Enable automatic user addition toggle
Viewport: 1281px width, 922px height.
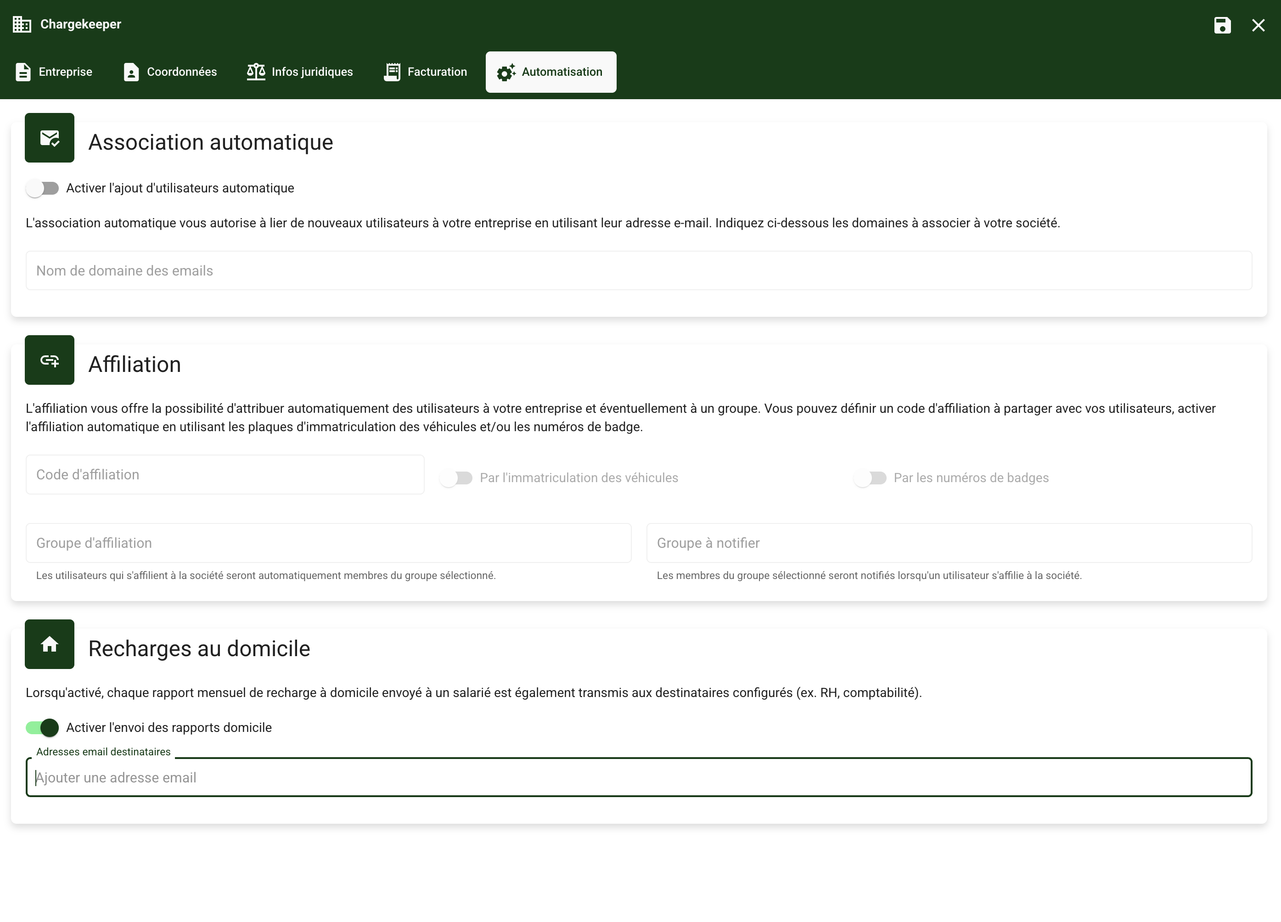[42, 188]
